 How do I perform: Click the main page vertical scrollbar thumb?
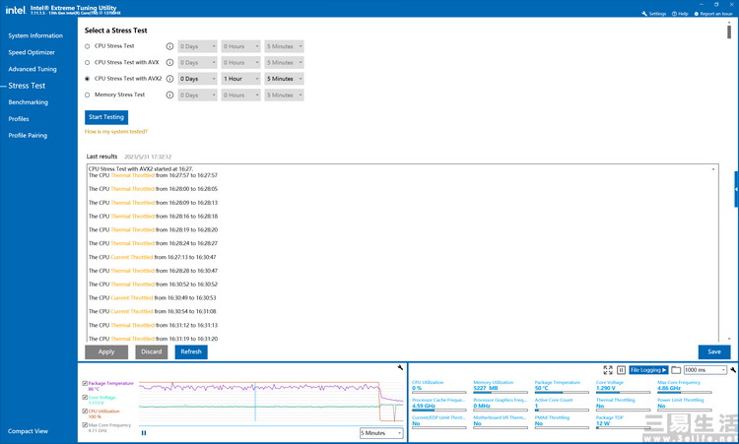pos(729,32)
